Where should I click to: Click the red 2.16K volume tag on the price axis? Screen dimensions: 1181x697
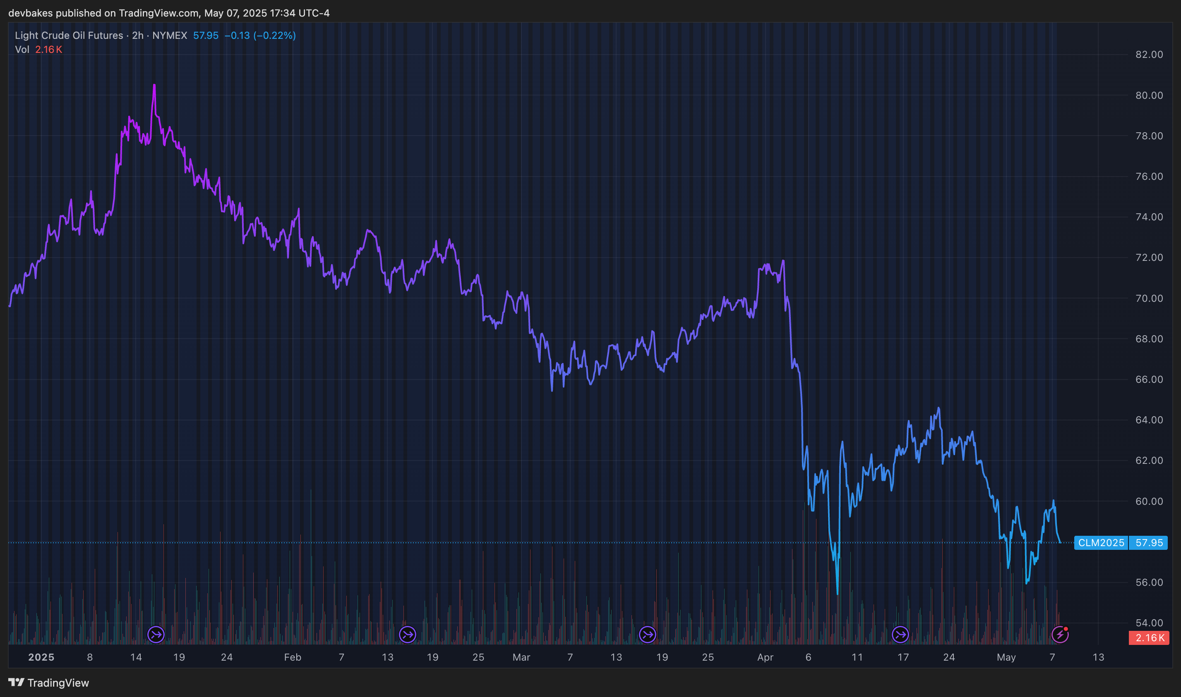point(1149,637)
